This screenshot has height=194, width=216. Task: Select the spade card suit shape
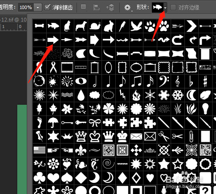(x=67, y=178)
